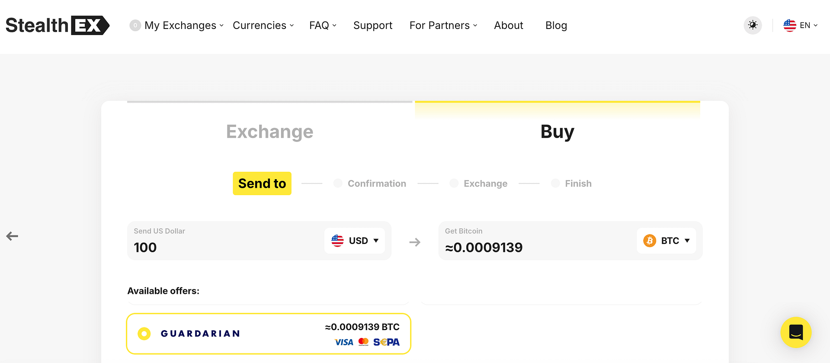Click the Guardarian provider logo
This screenshot has width=830, height=363.
[200, 334]
